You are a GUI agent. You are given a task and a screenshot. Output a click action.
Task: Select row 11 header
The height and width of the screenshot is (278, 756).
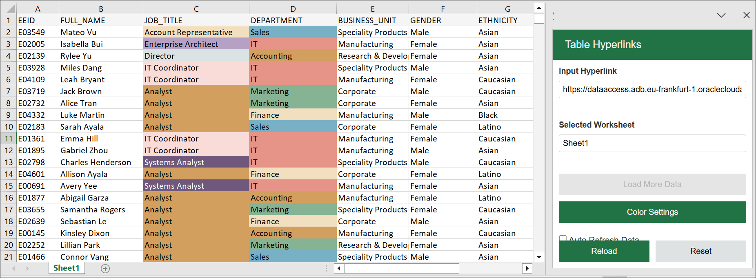coord(9,139)
